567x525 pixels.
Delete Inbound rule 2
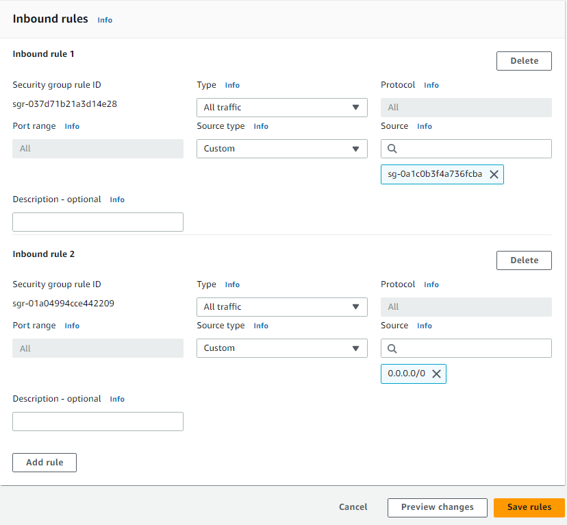tap(523, 260)
